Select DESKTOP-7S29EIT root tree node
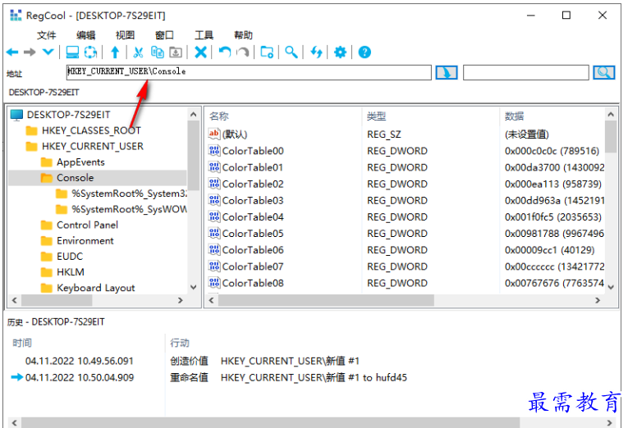Viewport: 628px width, 428px height. 68,115
